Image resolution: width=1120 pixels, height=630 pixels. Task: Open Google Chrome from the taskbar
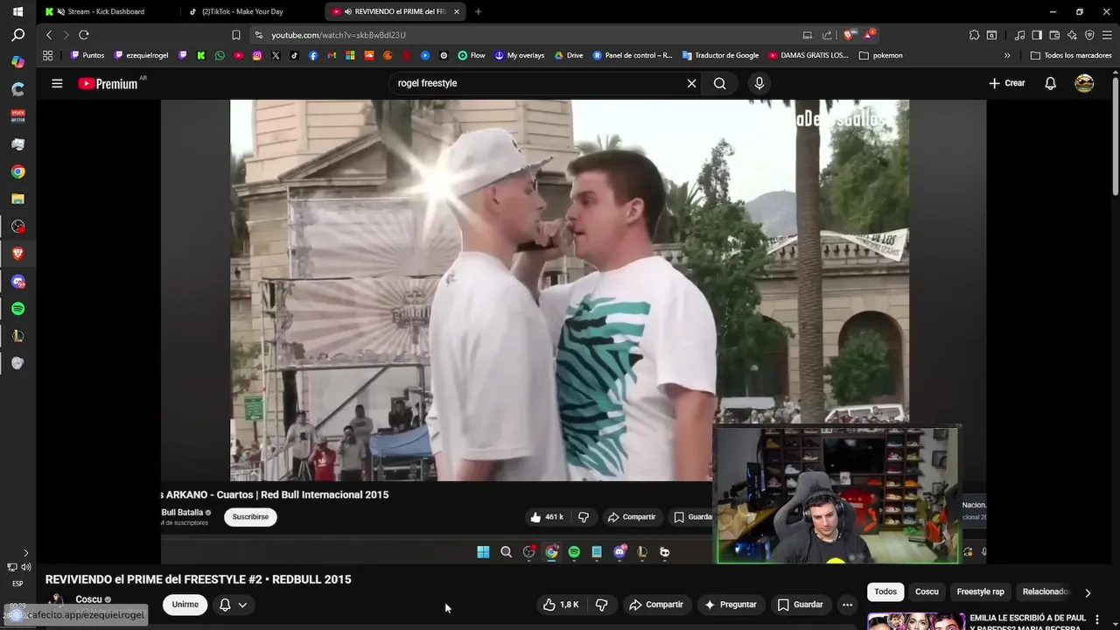point(17,171)
